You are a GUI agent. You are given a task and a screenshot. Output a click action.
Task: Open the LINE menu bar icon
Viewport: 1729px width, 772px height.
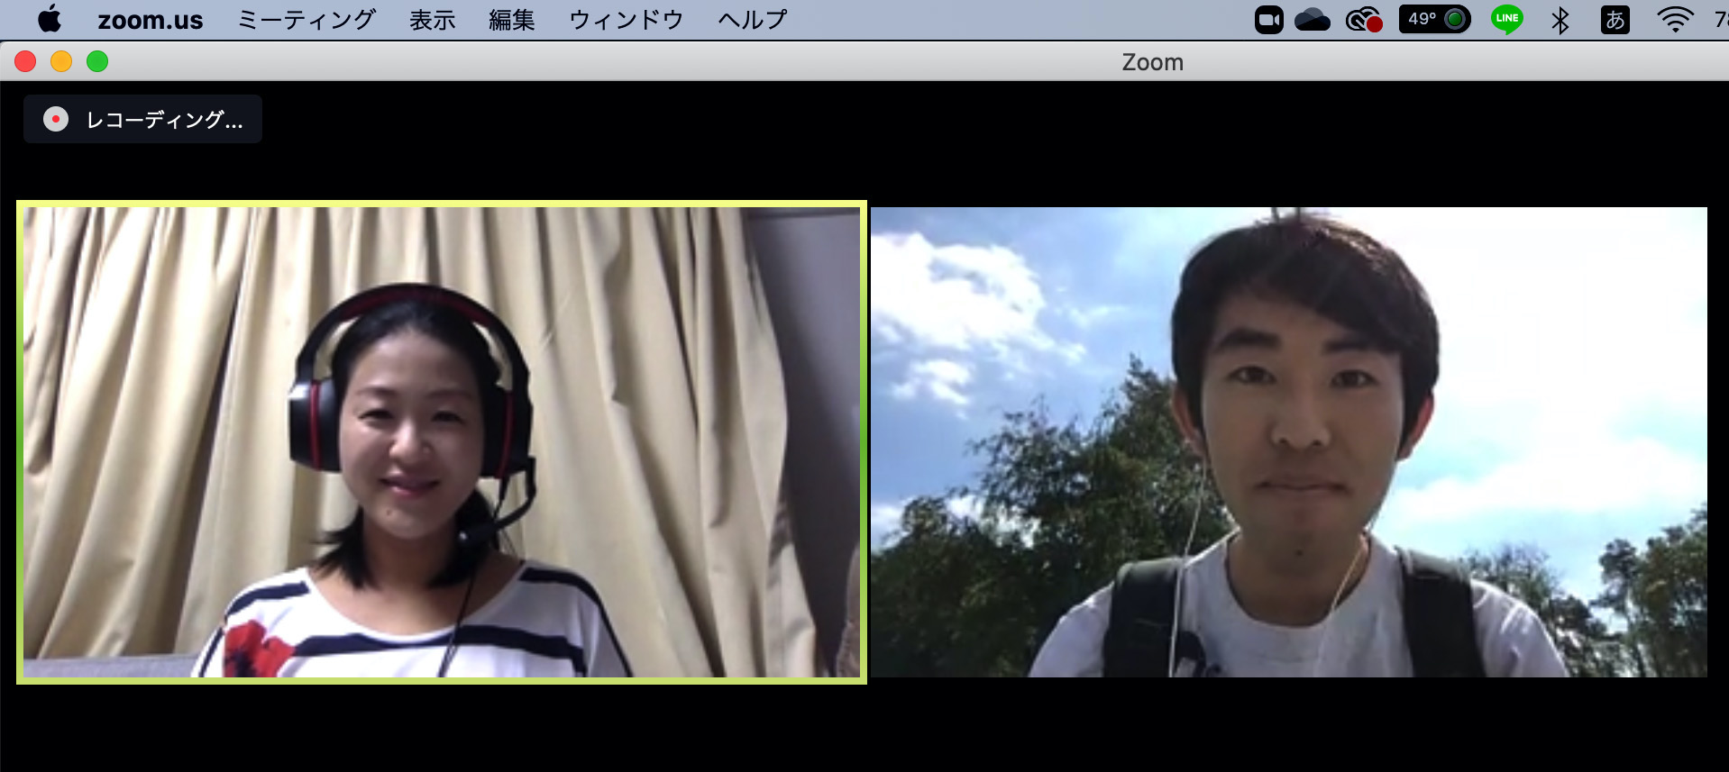click(x=1506, y=19)
